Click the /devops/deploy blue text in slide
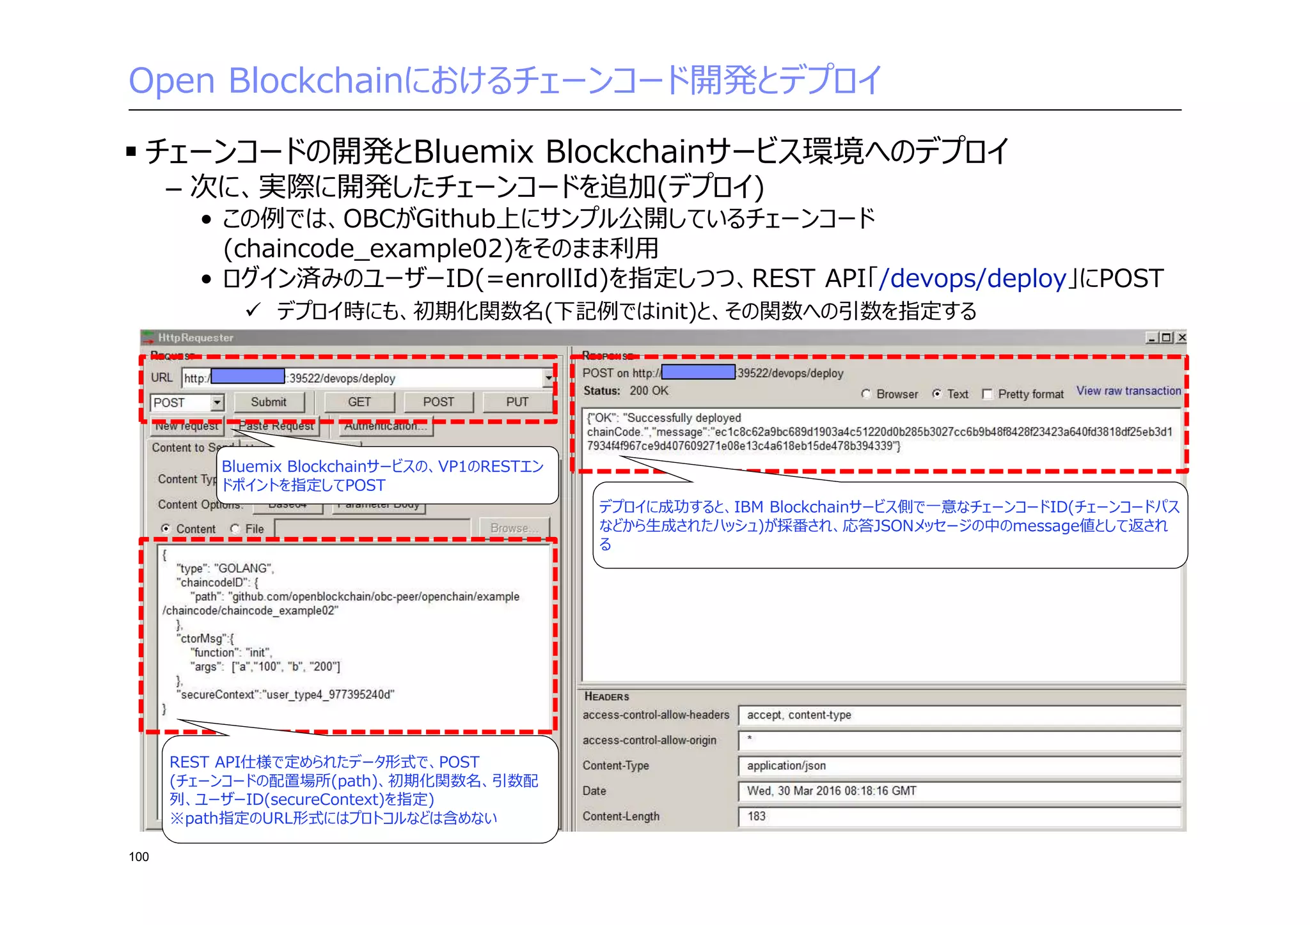Viewport: 1310px width, 925px height. [x=972, y=279]
